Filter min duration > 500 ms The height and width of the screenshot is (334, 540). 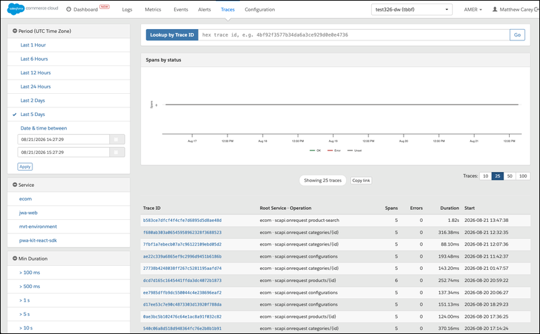pyautogui.click(x=30, y=287)
